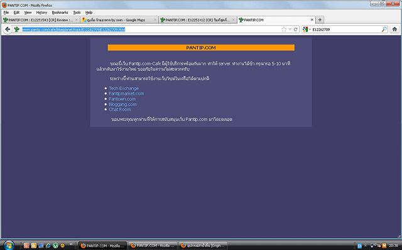Click the Pantip site identity icon in address bar
This screenshot has width=402, height=250.
17,29
